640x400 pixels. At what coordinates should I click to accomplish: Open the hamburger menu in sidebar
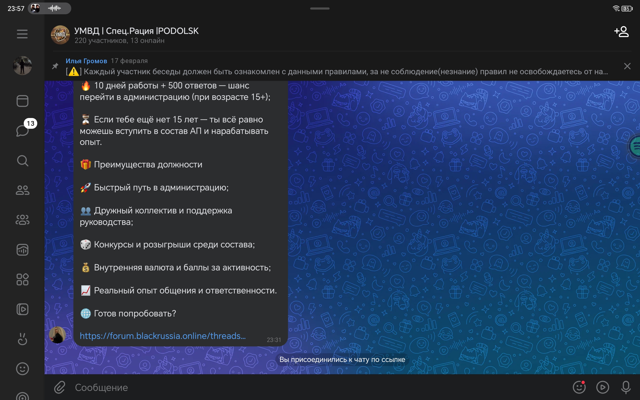click(x=22, y=34)
